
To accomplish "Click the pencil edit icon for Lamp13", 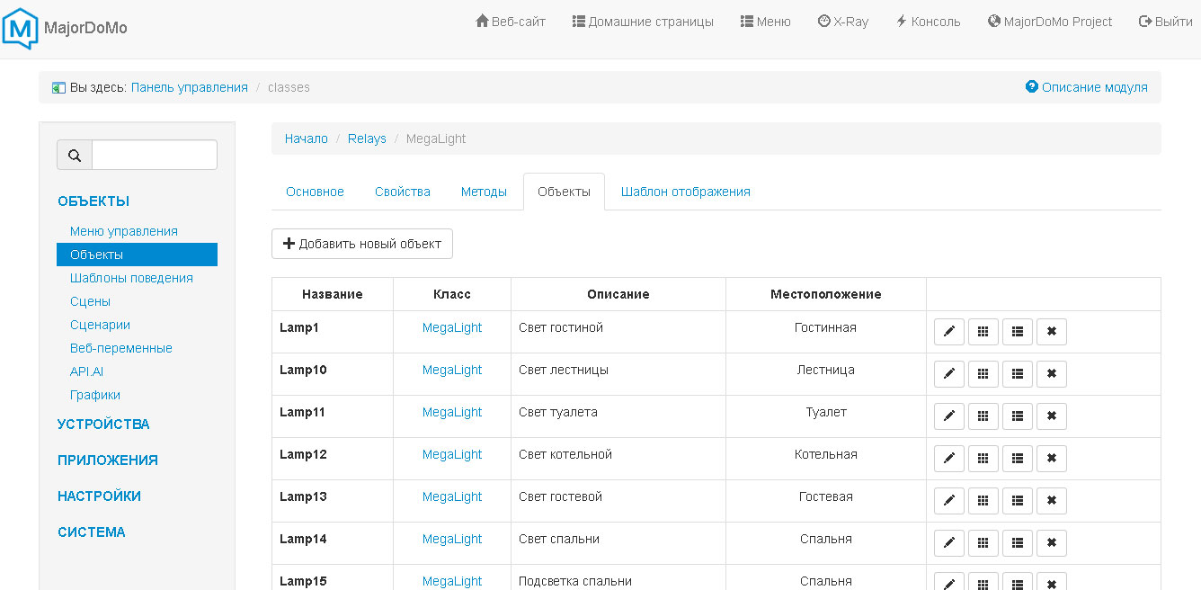I will click(x=948, y=501).
